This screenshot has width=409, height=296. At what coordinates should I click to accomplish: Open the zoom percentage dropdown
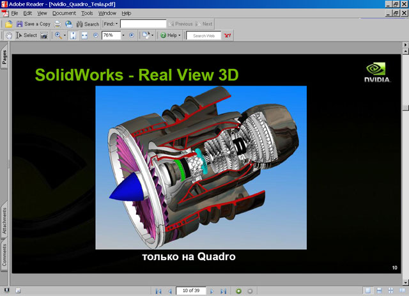pyautogui.click(x=123, y=35)
